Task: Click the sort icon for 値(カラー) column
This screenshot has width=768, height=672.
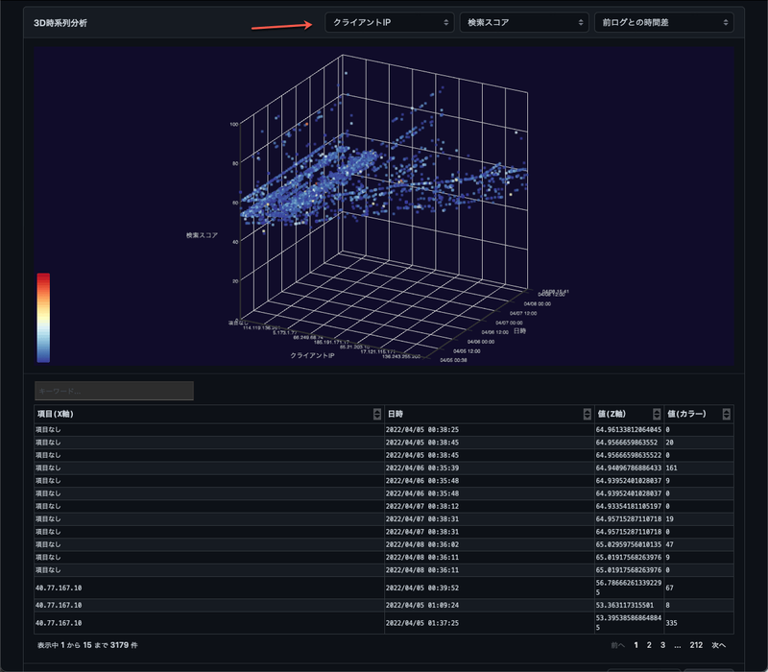Action: [x=726, y=414]
